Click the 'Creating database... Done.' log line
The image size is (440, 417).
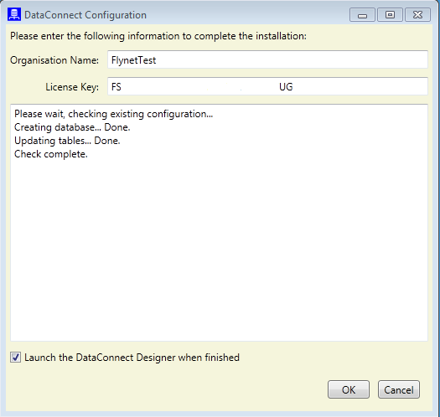72,127
